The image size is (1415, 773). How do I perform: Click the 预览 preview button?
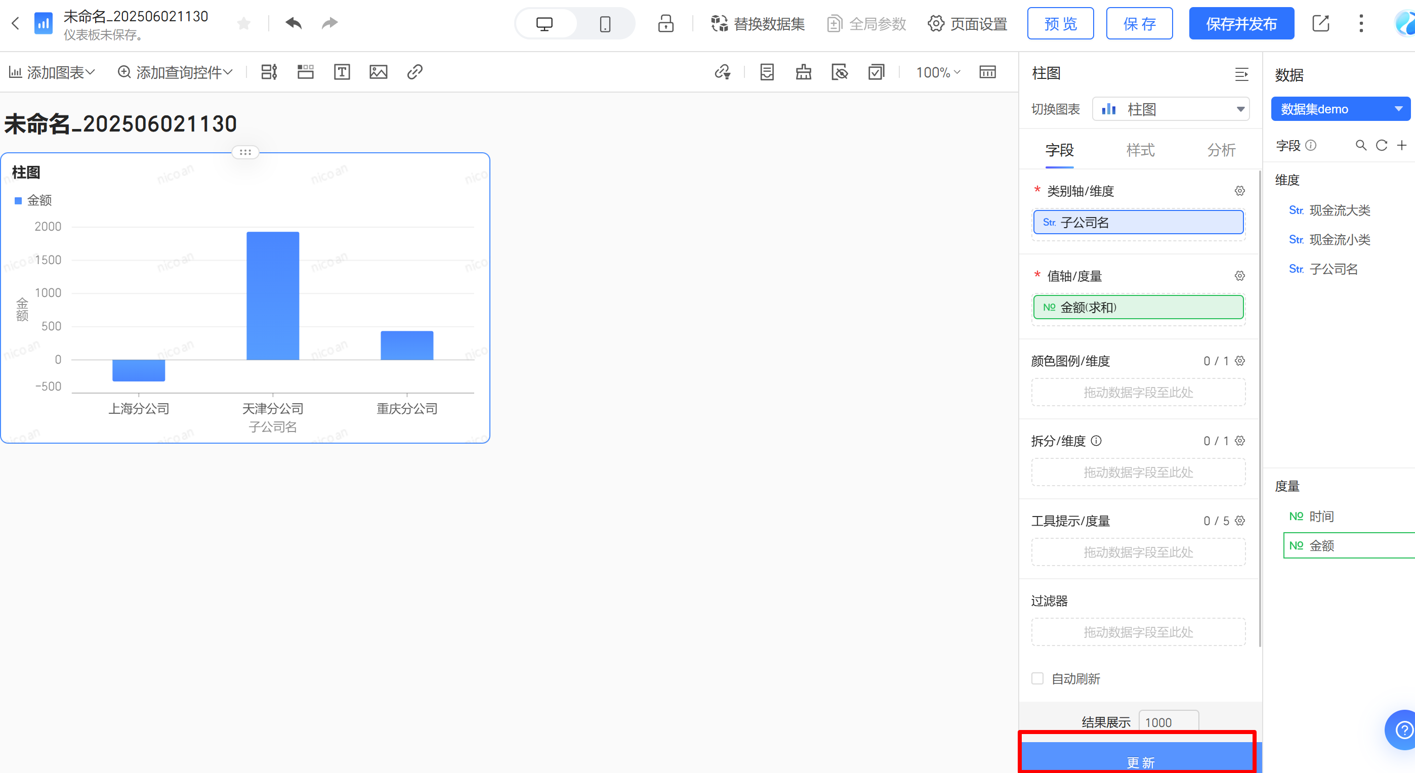tap(1060, 24)
